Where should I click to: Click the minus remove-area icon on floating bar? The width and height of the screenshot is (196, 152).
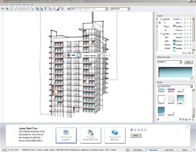click(74, 55)
